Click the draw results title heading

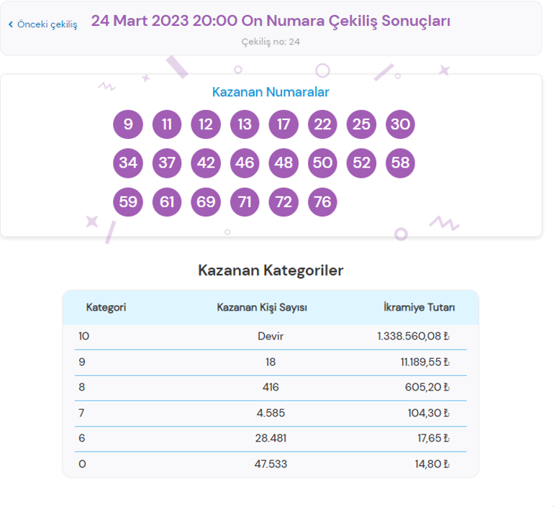pos(271,21)
